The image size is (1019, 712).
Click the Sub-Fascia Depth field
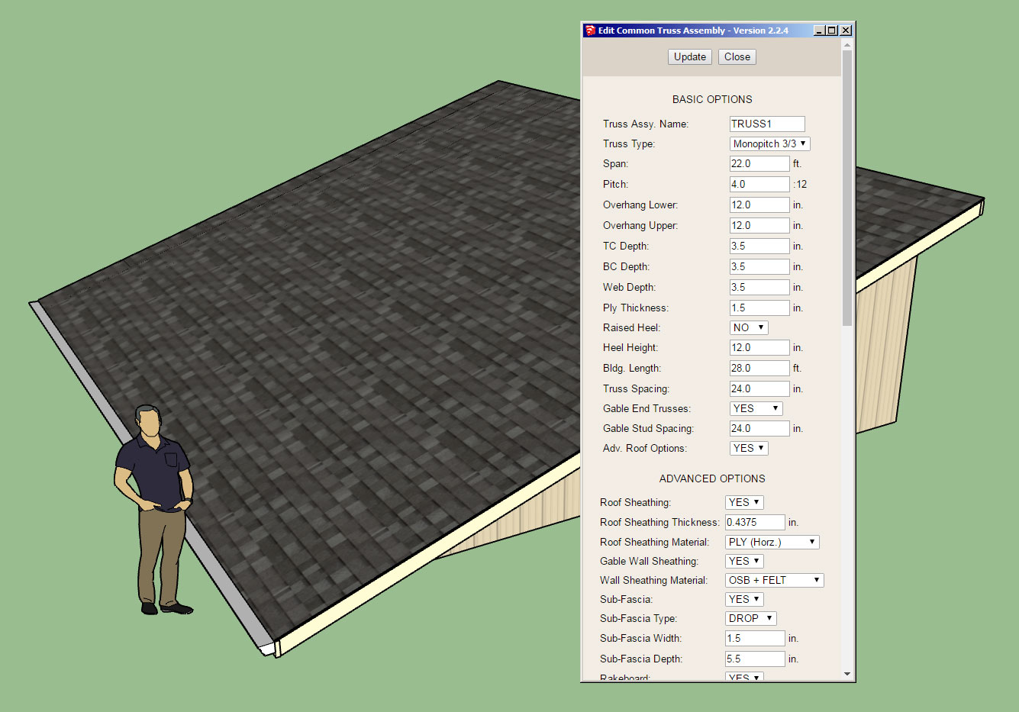pyautogui.click(x=755, y=659)
